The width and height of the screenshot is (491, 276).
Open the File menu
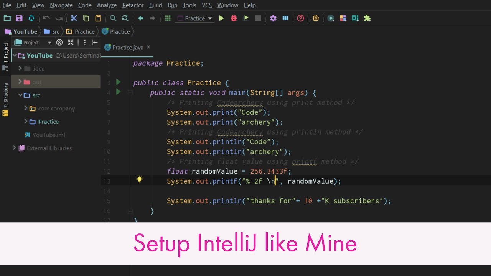7,5
